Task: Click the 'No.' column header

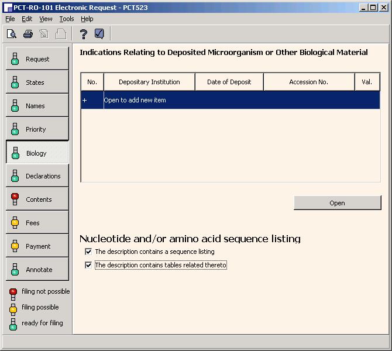Action: point(92,82)
